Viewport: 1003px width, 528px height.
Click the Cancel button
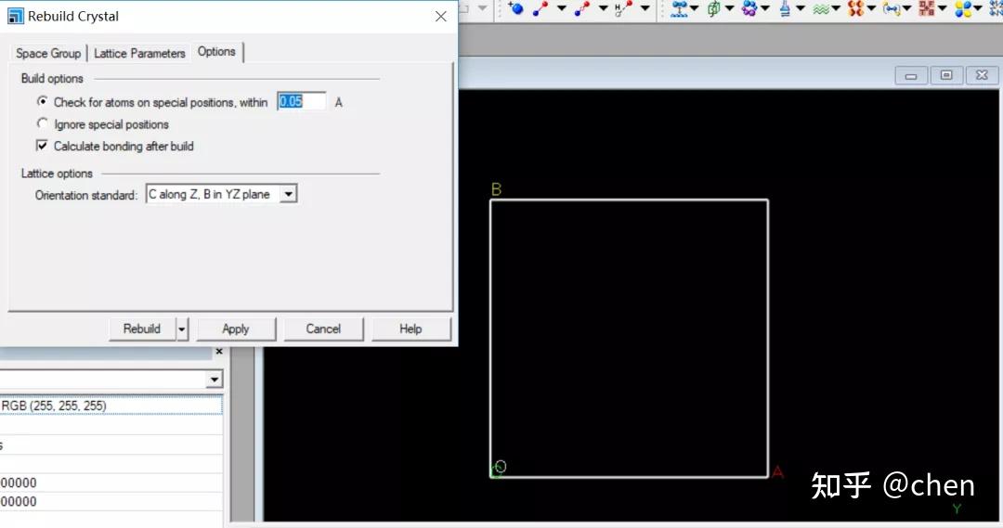tap(323, 328)
